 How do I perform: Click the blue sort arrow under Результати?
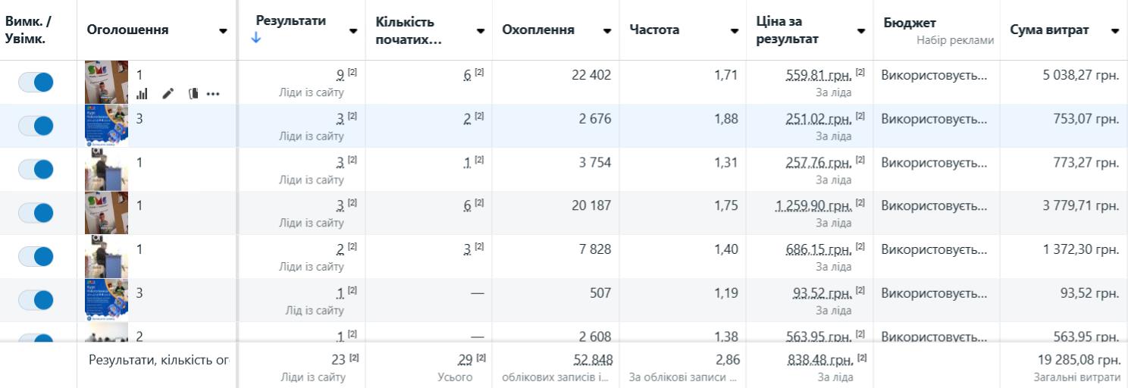tap(255, 38)
